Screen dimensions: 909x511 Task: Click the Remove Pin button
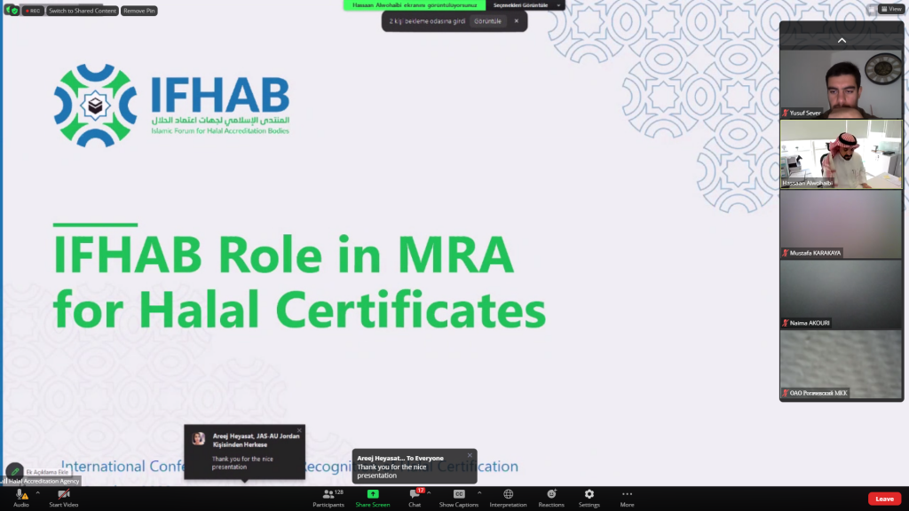point(139,11)
